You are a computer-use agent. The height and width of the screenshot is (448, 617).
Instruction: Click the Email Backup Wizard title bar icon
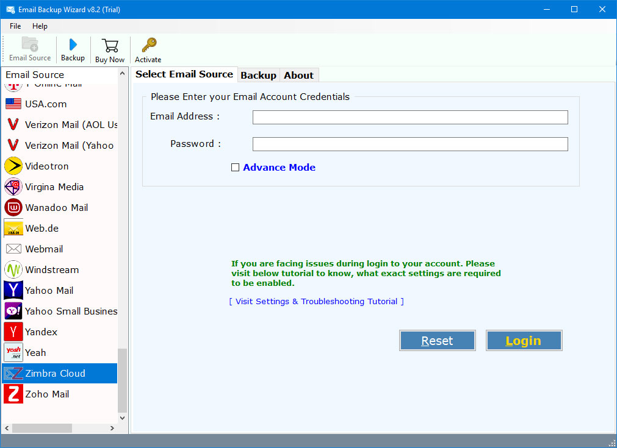click(x=10, y=9)
